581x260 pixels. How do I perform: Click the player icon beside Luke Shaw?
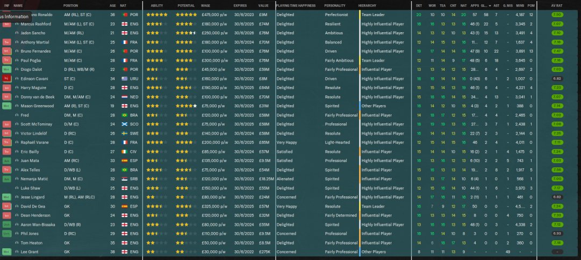[x=17, y=188]
